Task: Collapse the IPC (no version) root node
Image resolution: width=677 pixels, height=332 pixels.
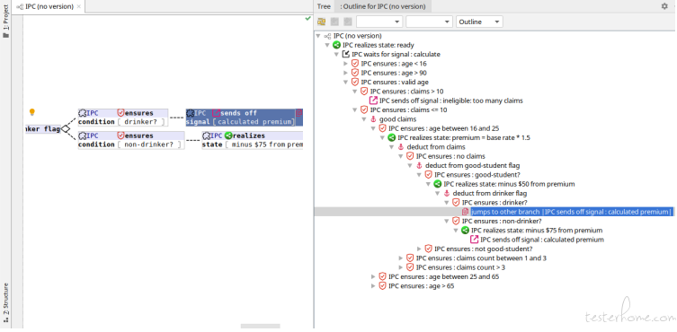Action: coord(318,36)
